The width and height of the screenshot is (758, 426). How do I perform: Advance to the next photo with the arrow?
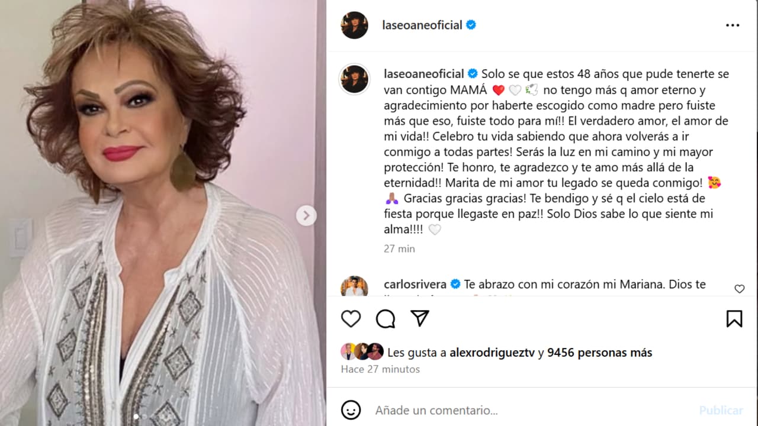click(306, 215)
